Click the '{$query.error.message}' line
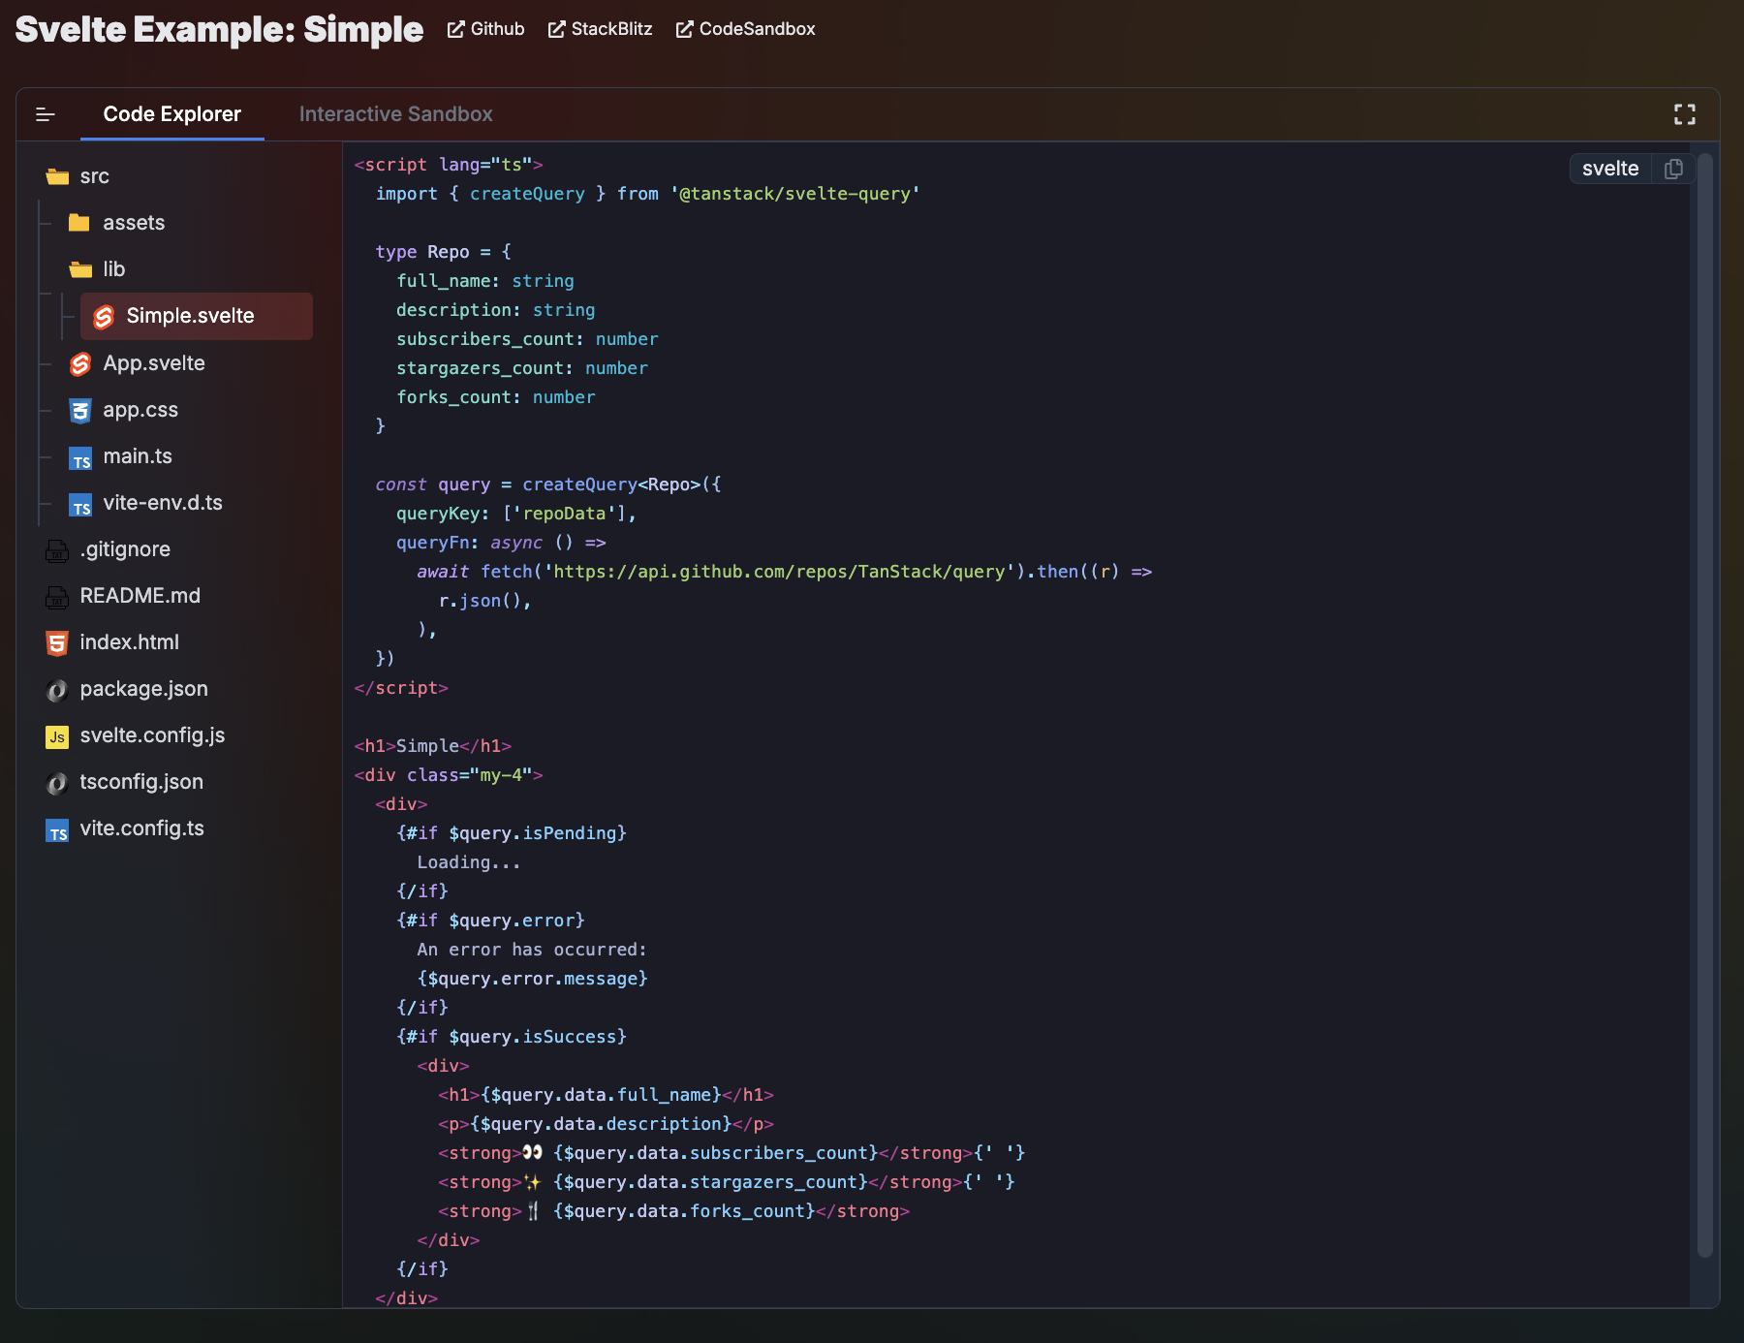This screenshot has height=1343, width=1744. pyautogui.click(x=533, y=979)
